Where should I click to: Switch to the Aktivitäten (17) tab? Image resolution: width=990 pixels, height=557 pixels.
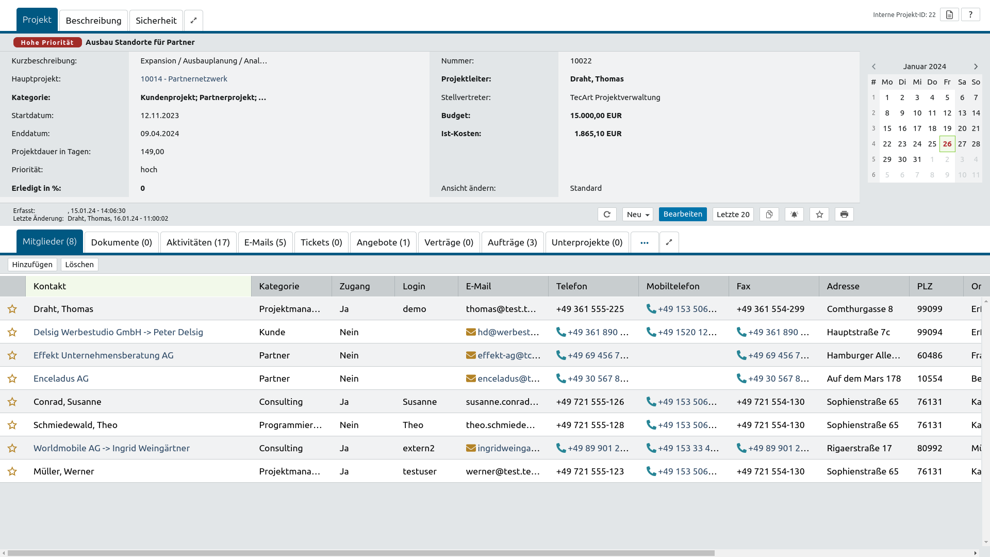pos(198,242)
